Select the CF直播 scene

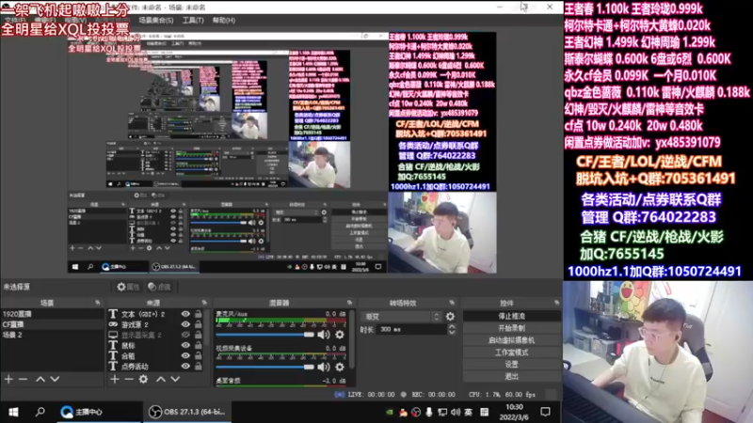52,324
